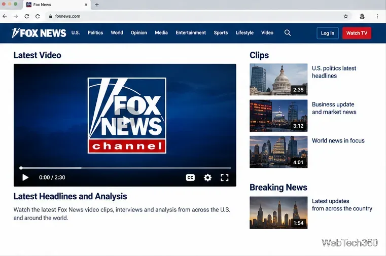The image size is (386, 256).
Task: Select the Fox News browser tab
Action: (x=57, y=5)
